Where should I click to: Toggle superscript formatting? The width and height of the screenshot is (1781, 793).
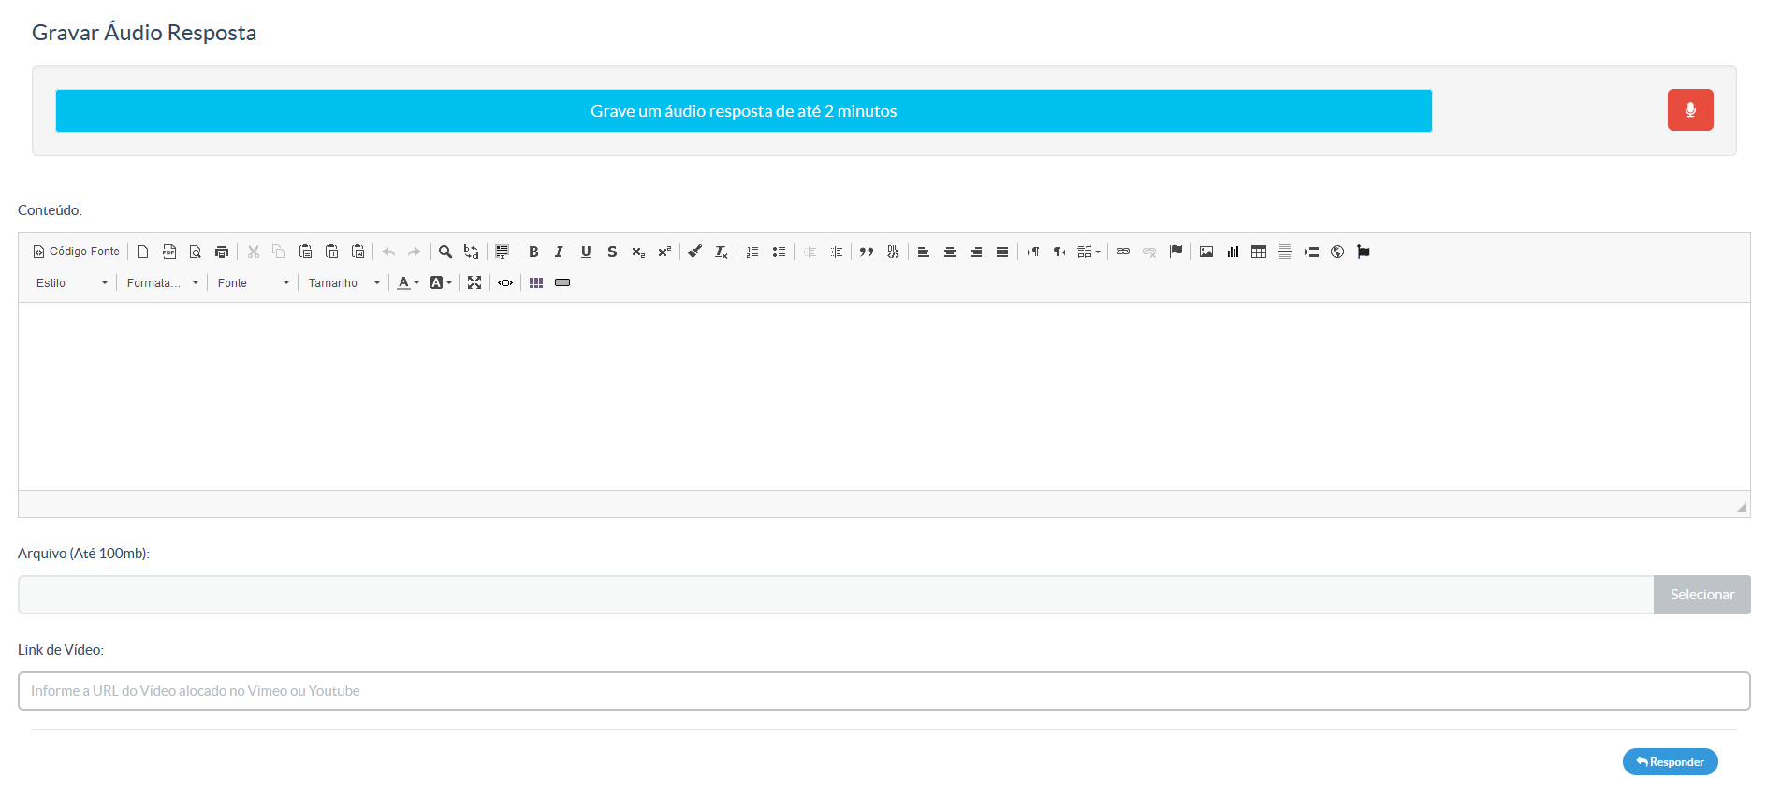point(664,252)
